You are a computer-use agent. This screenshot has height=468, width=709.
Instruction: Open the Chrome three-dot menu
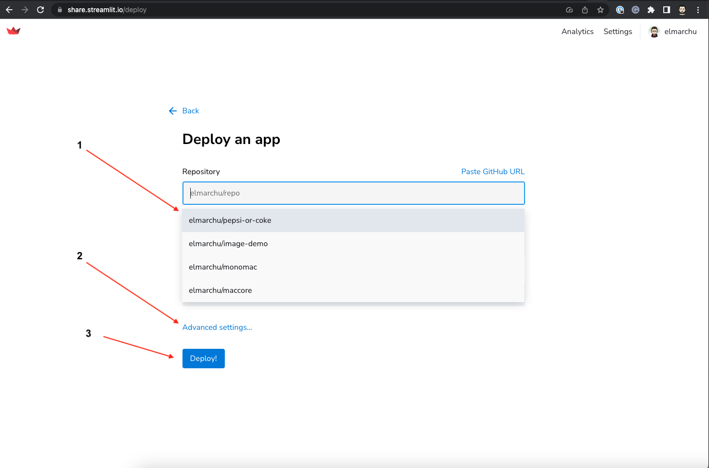tap(698, 9)
